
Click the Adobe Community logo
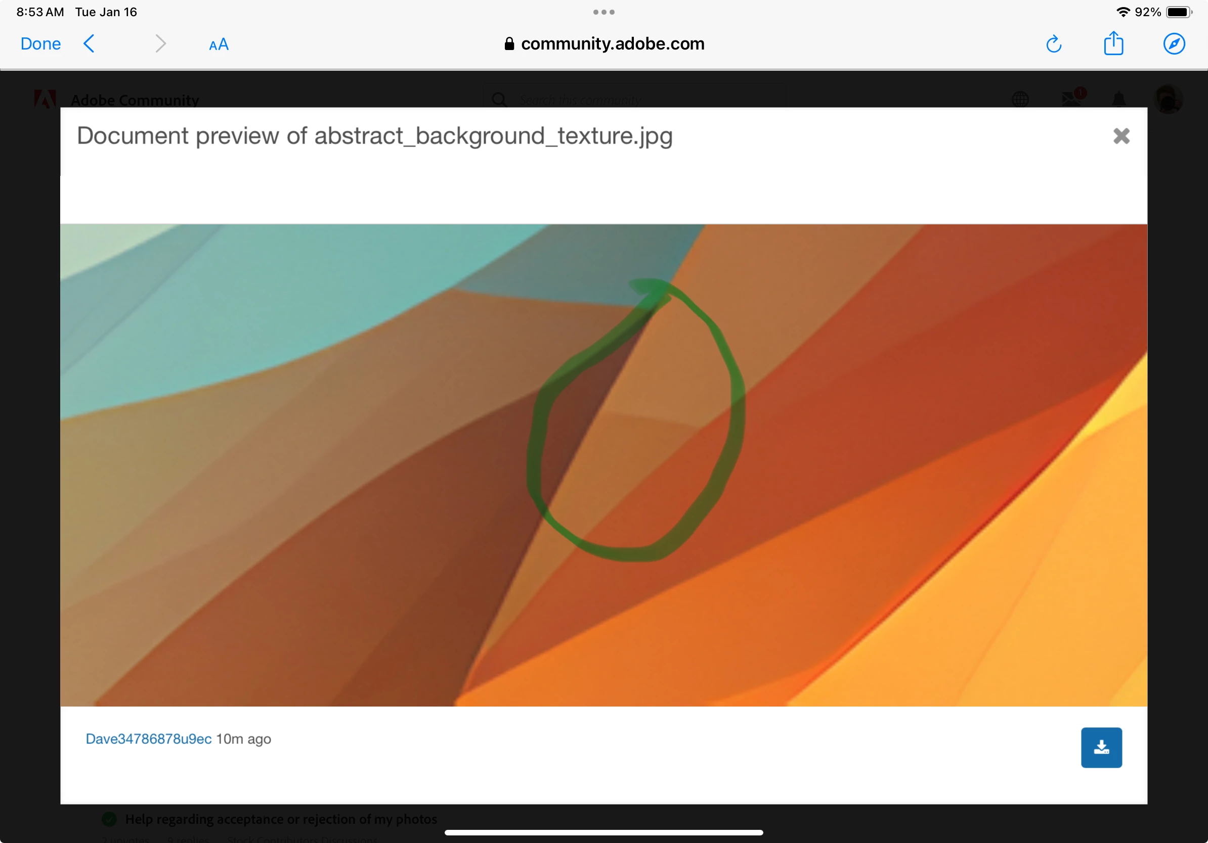[45, 99]
